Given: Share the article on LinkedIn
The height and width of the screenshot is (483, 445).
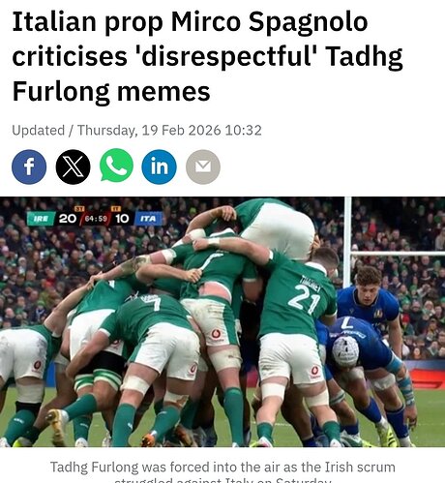Looking at the screenshot, I should tap(160, 166).
